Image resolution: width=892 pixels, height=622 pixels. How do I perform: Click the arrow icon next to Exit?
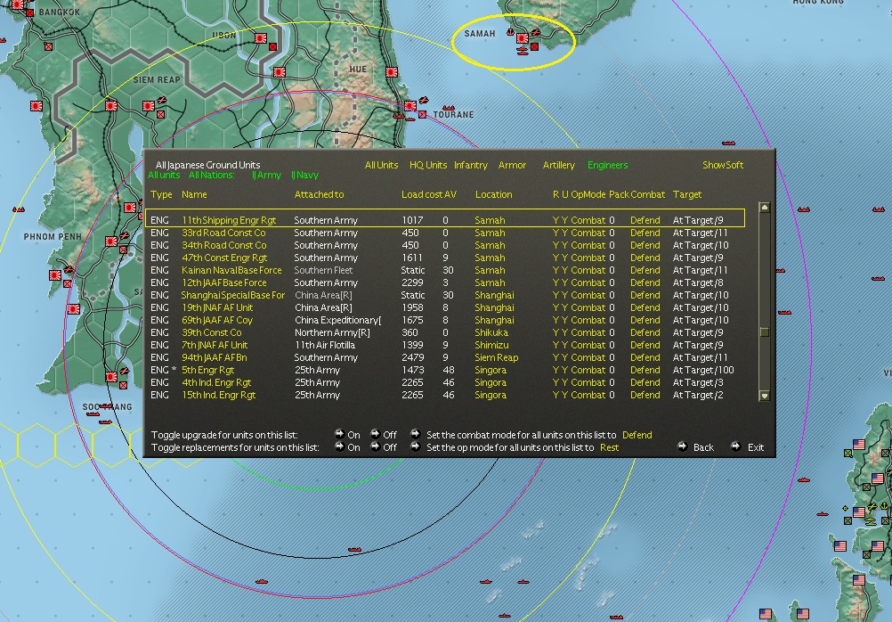(x=735, y=446)
